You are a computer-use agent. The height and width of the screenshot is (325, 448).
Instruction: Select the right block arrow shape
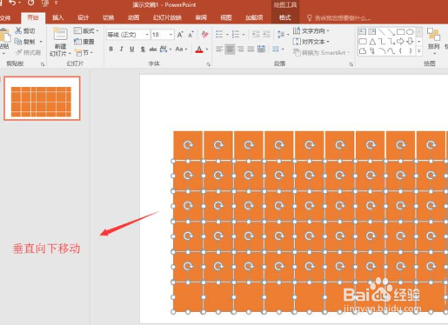(400, 41)
